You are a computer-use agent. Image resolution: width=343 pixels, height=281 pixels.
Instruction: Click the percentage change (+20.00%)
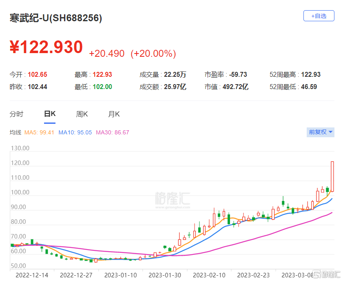coord(153,54)
